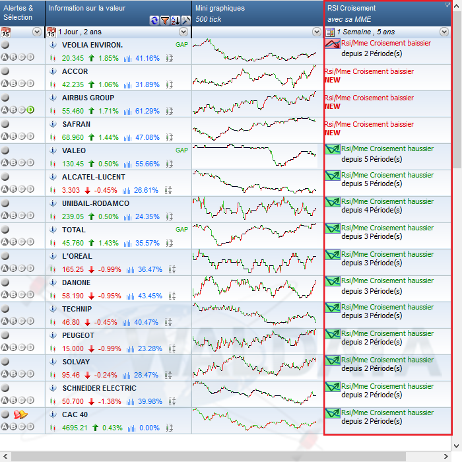The height and width of the screenshot is (462, 462).
Task: Click bearish crossing icon in VEOLIA row
Action: pos(333,44)
